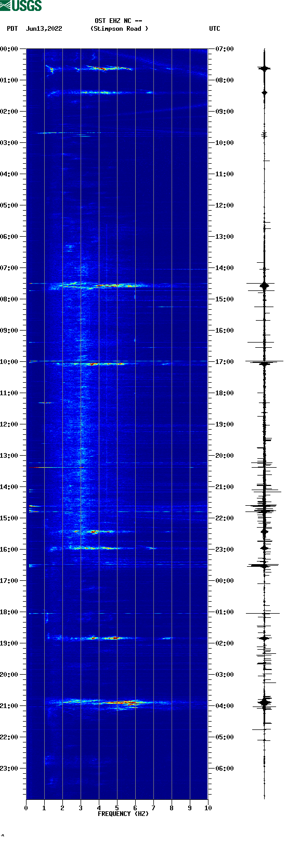Click the '15:00' PDT time label
This screenshot has width=287, height=841.
(x=9, y=518)
